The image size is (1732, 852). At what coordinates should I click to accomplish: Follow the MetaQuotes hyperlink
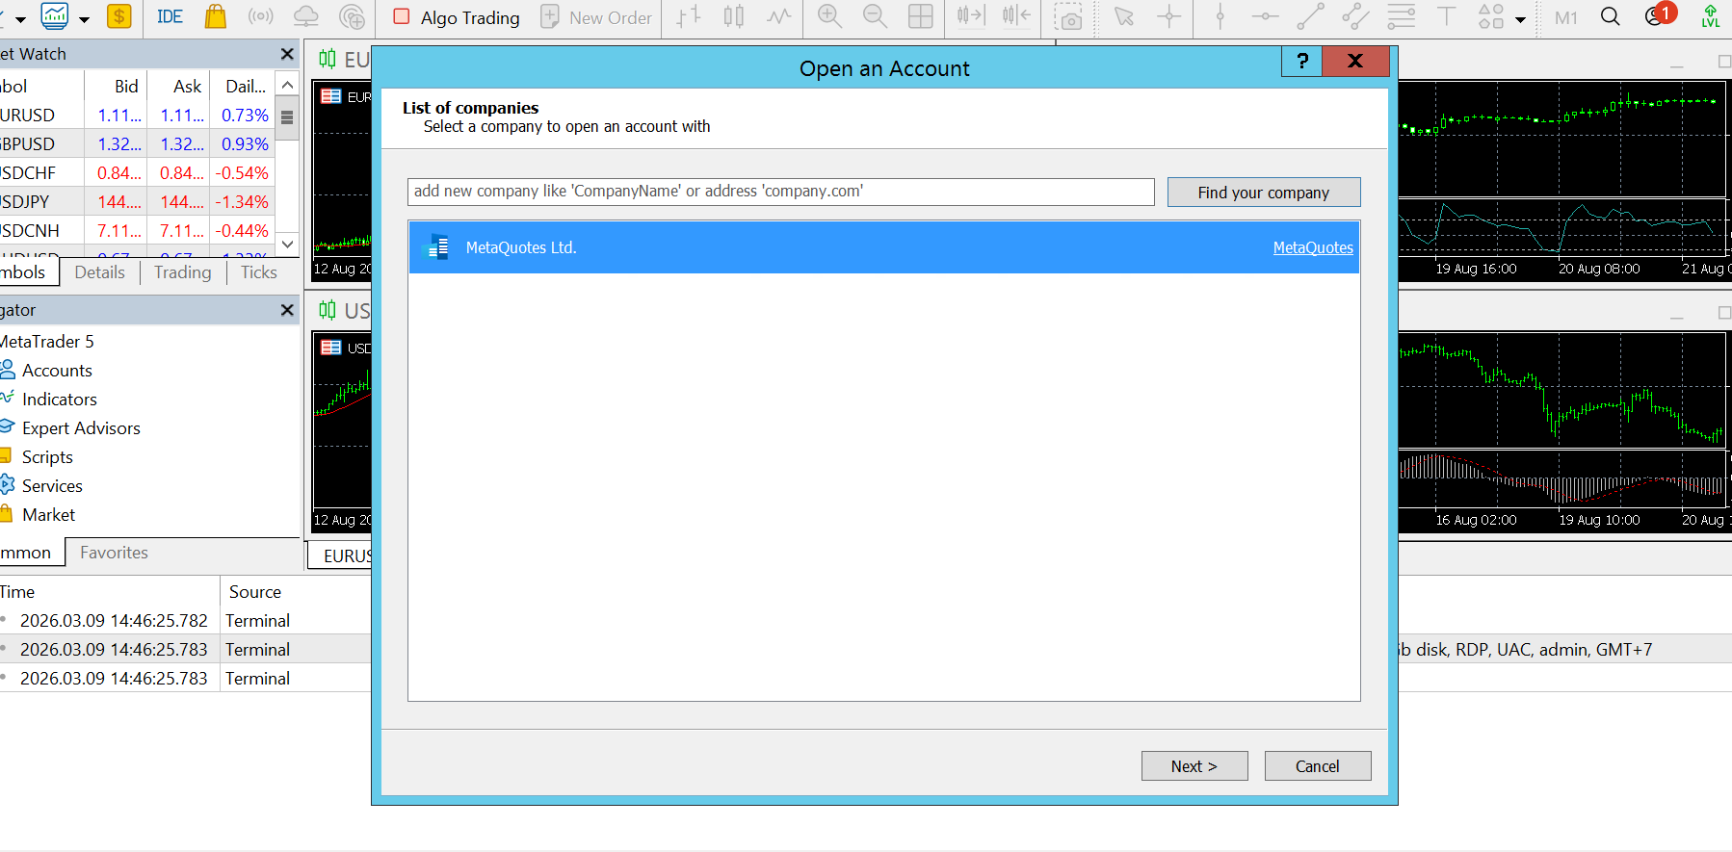pyautogui.click(x=1312, y=247)
